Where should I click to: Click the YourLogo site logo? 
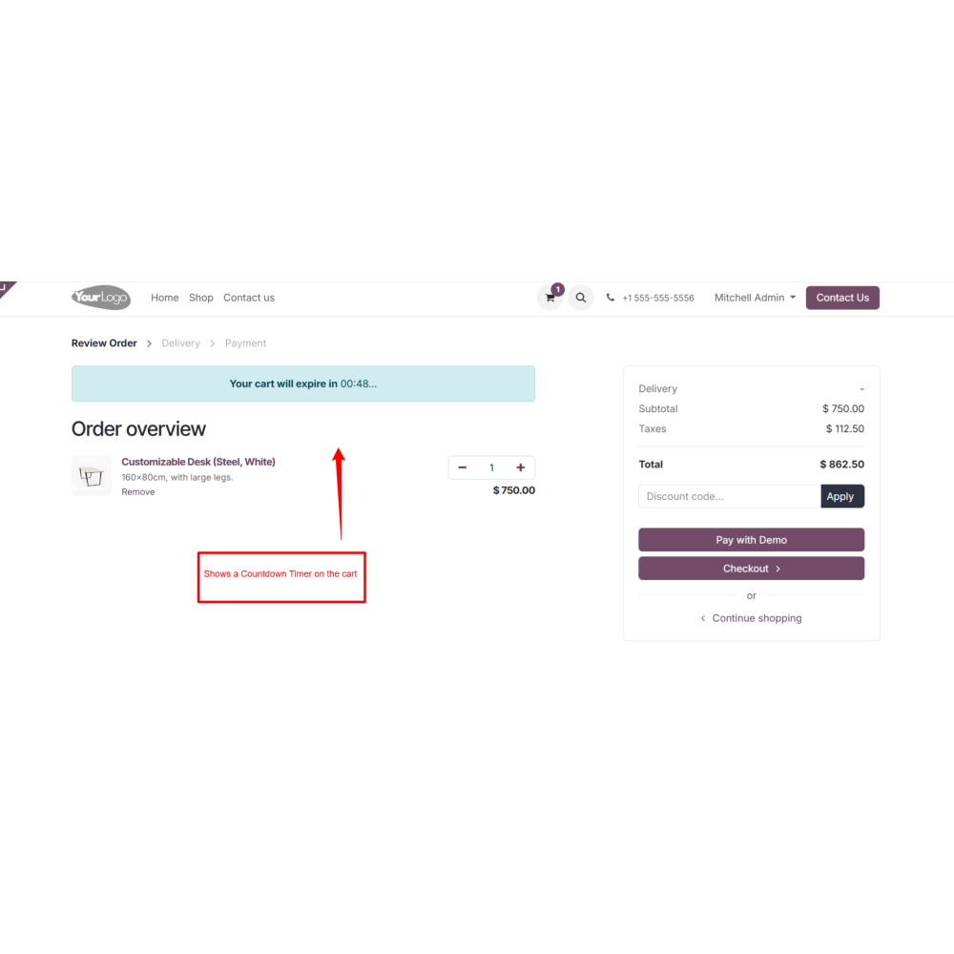[101, 298]
